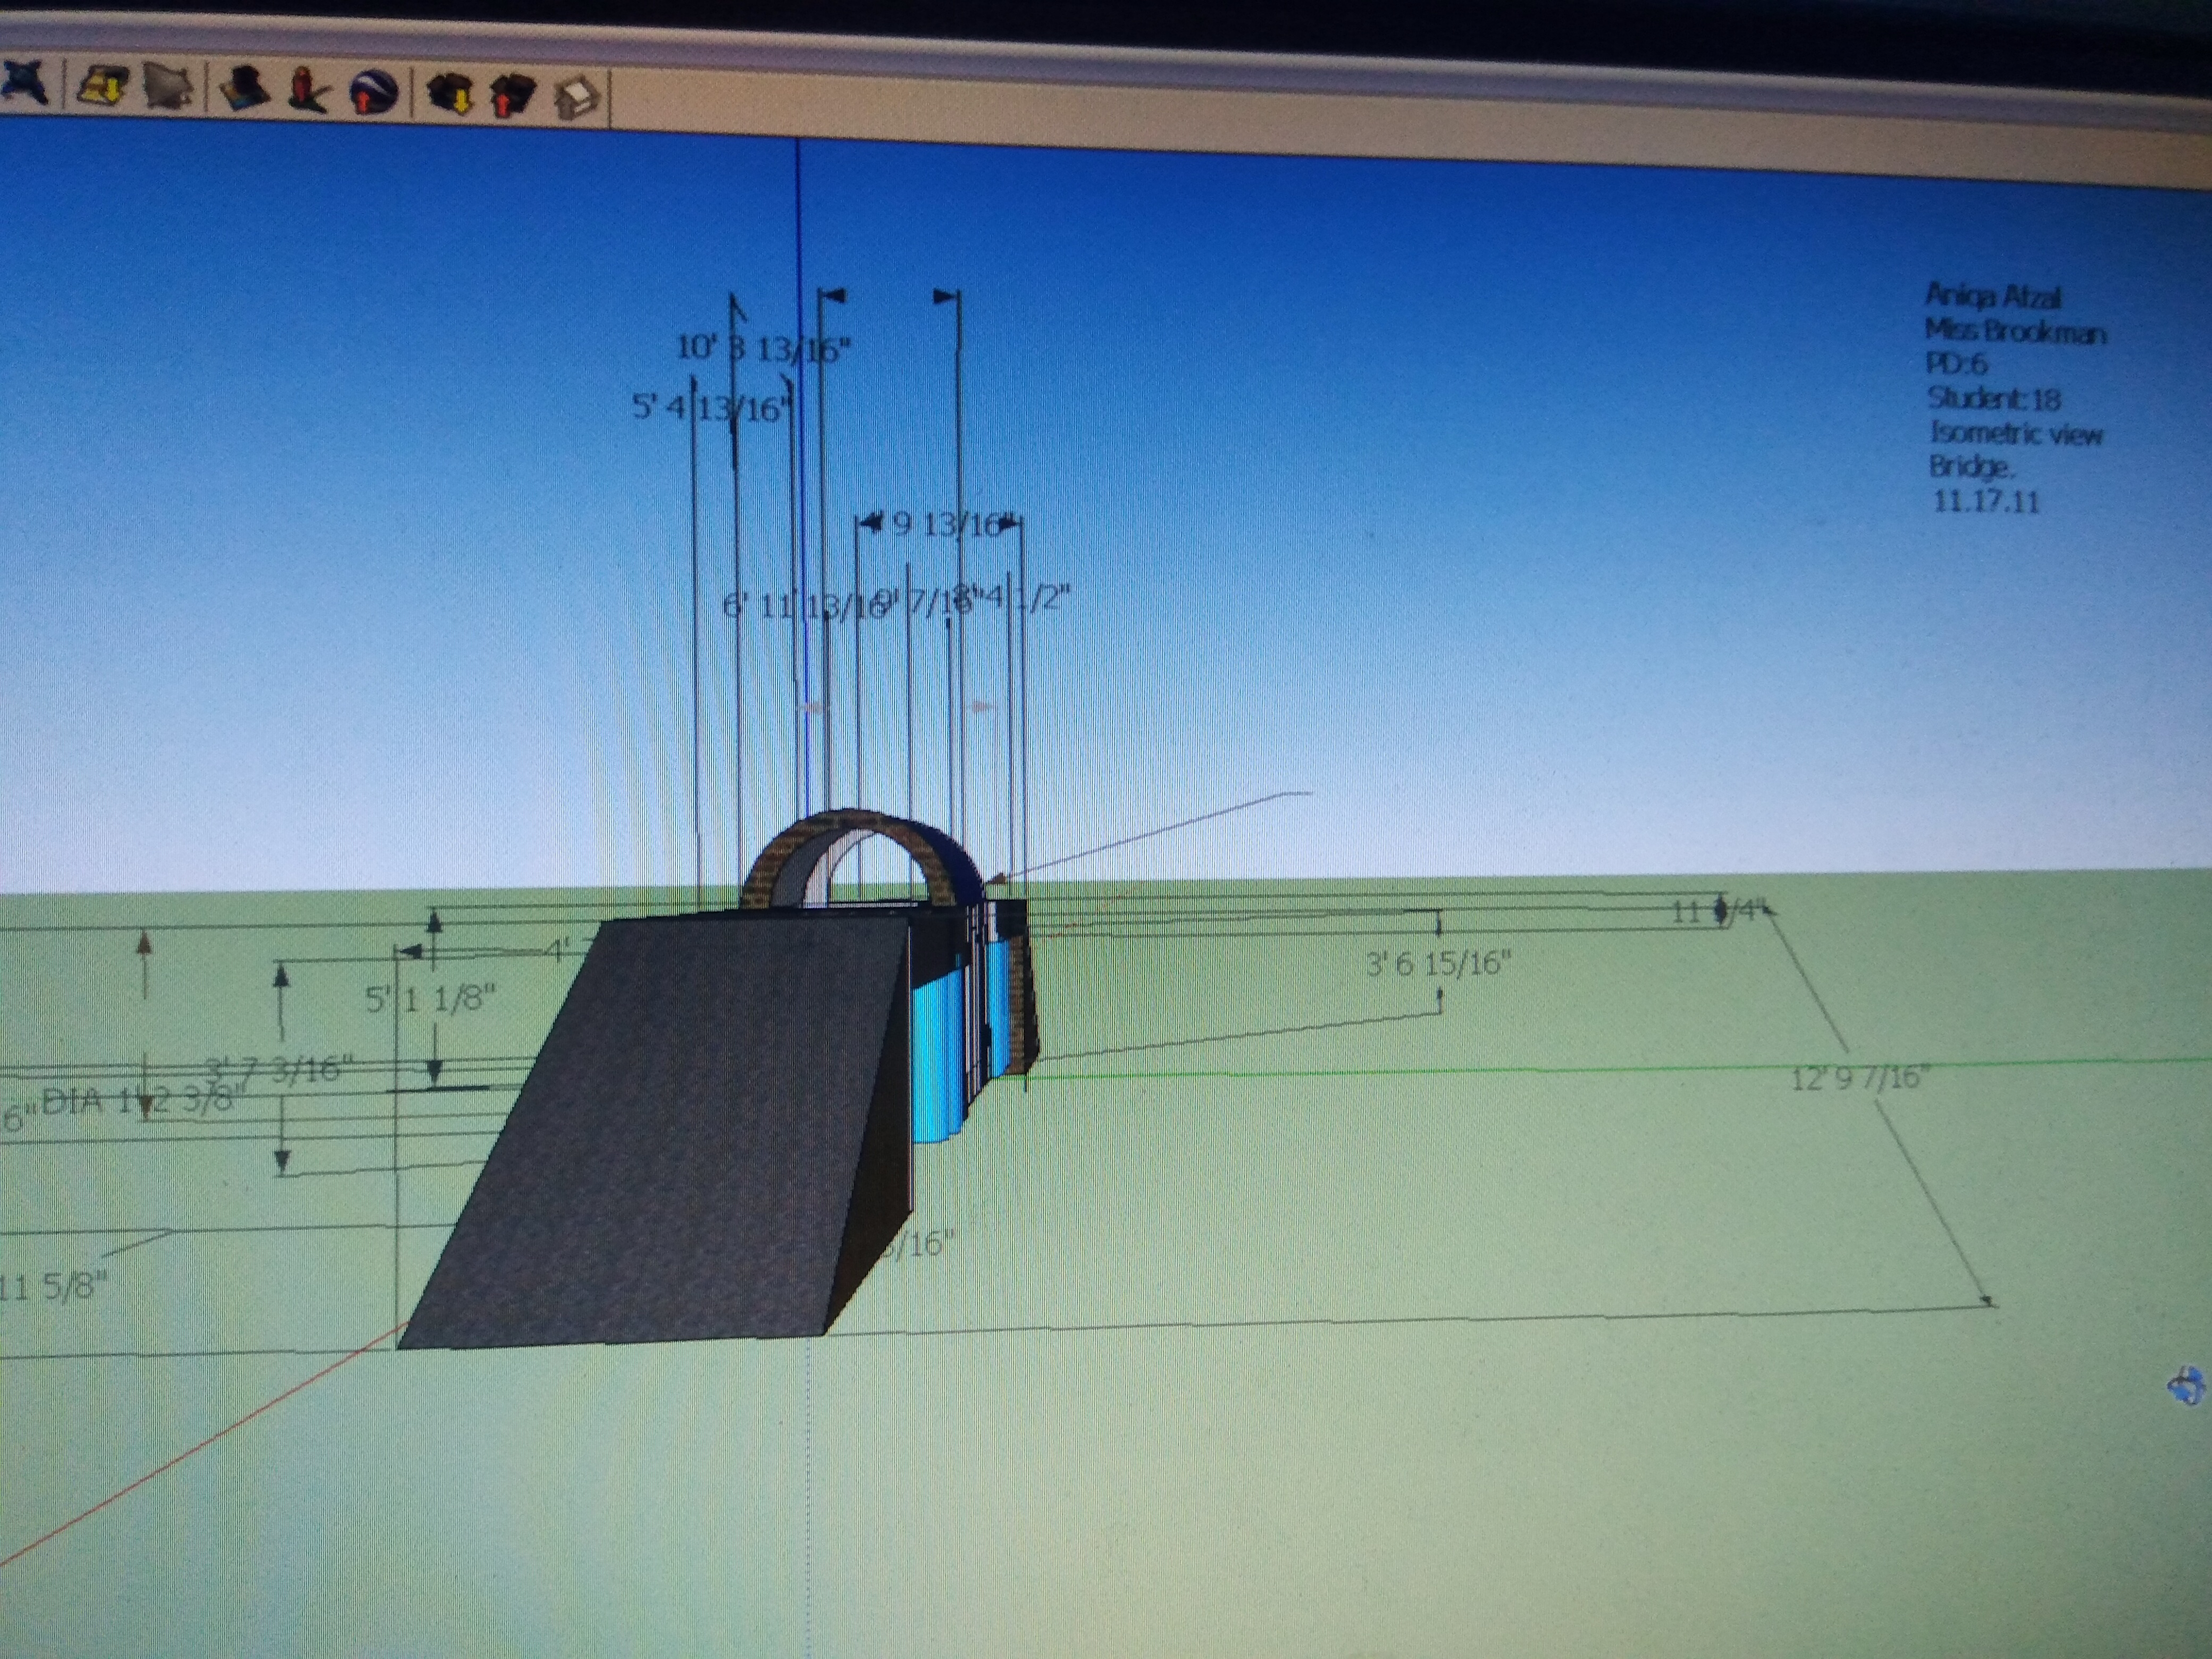Click the 5' 1 1/8" dimension text
The image size is (2212, 1659).
pyautogui.click(x=430, y=999)
